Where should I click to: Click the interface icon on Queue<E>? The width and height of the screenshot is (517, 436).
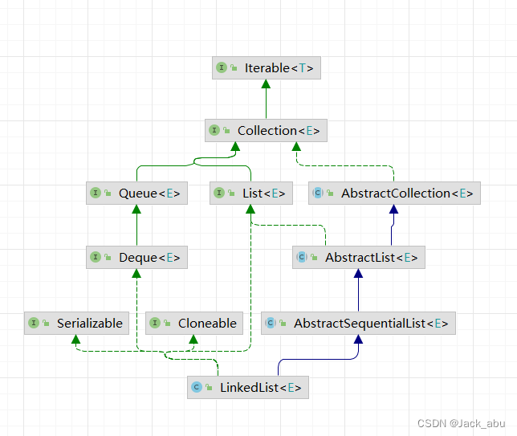(x=96, y=193)
